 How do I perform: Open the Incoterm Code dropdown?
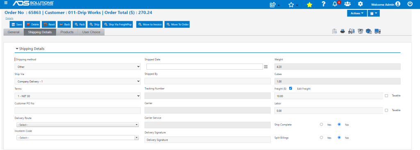click(x=78, y=137)
